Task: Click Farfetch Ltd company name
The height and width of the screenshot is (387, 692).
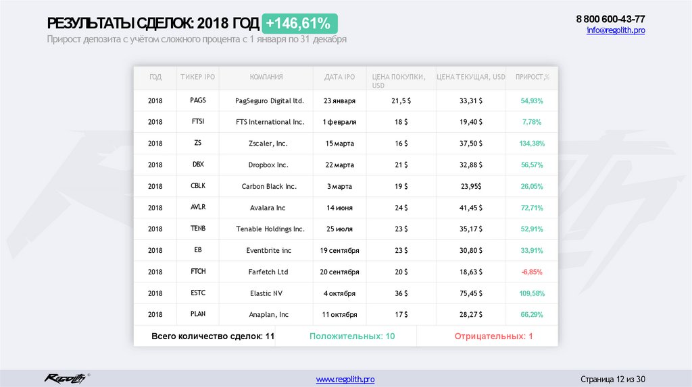Action: click(268, 272)
